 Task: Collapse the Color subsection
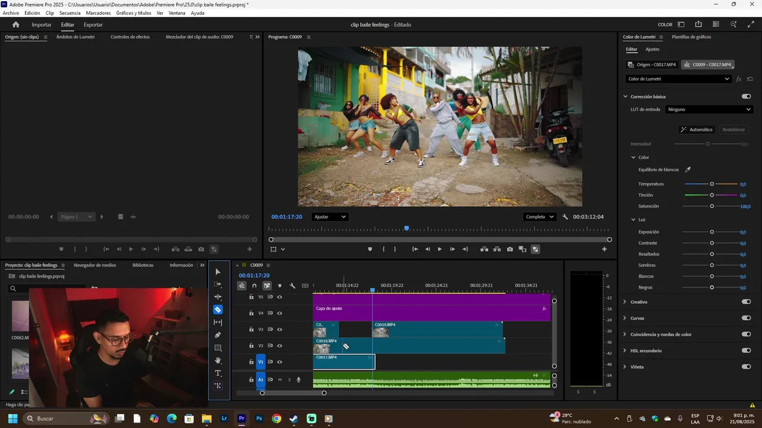[x=633, y=158]
